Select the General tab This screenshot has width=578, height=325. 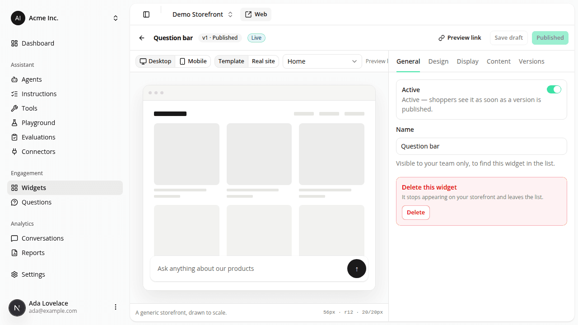coord(408,61)
